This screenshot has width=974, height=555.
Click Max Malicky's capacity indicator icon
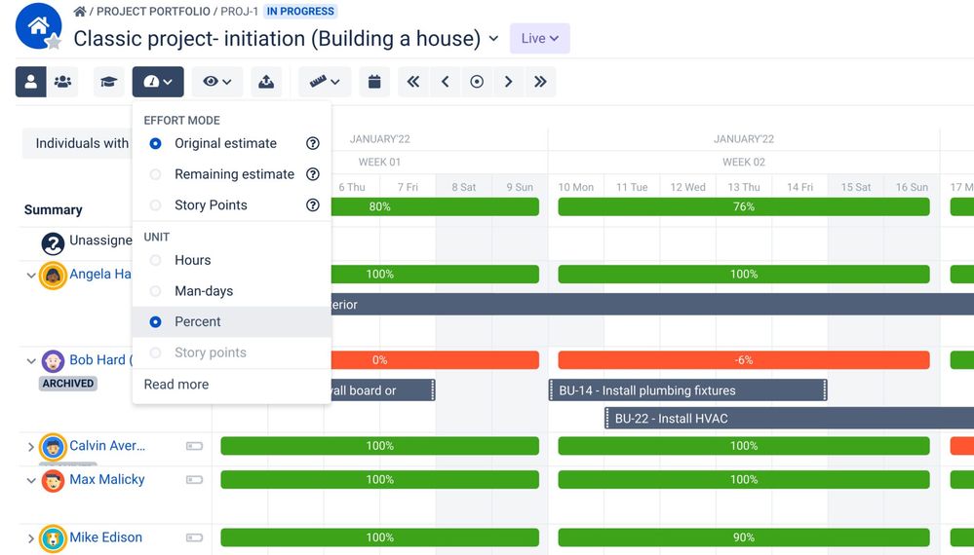(x=194, y=479)
